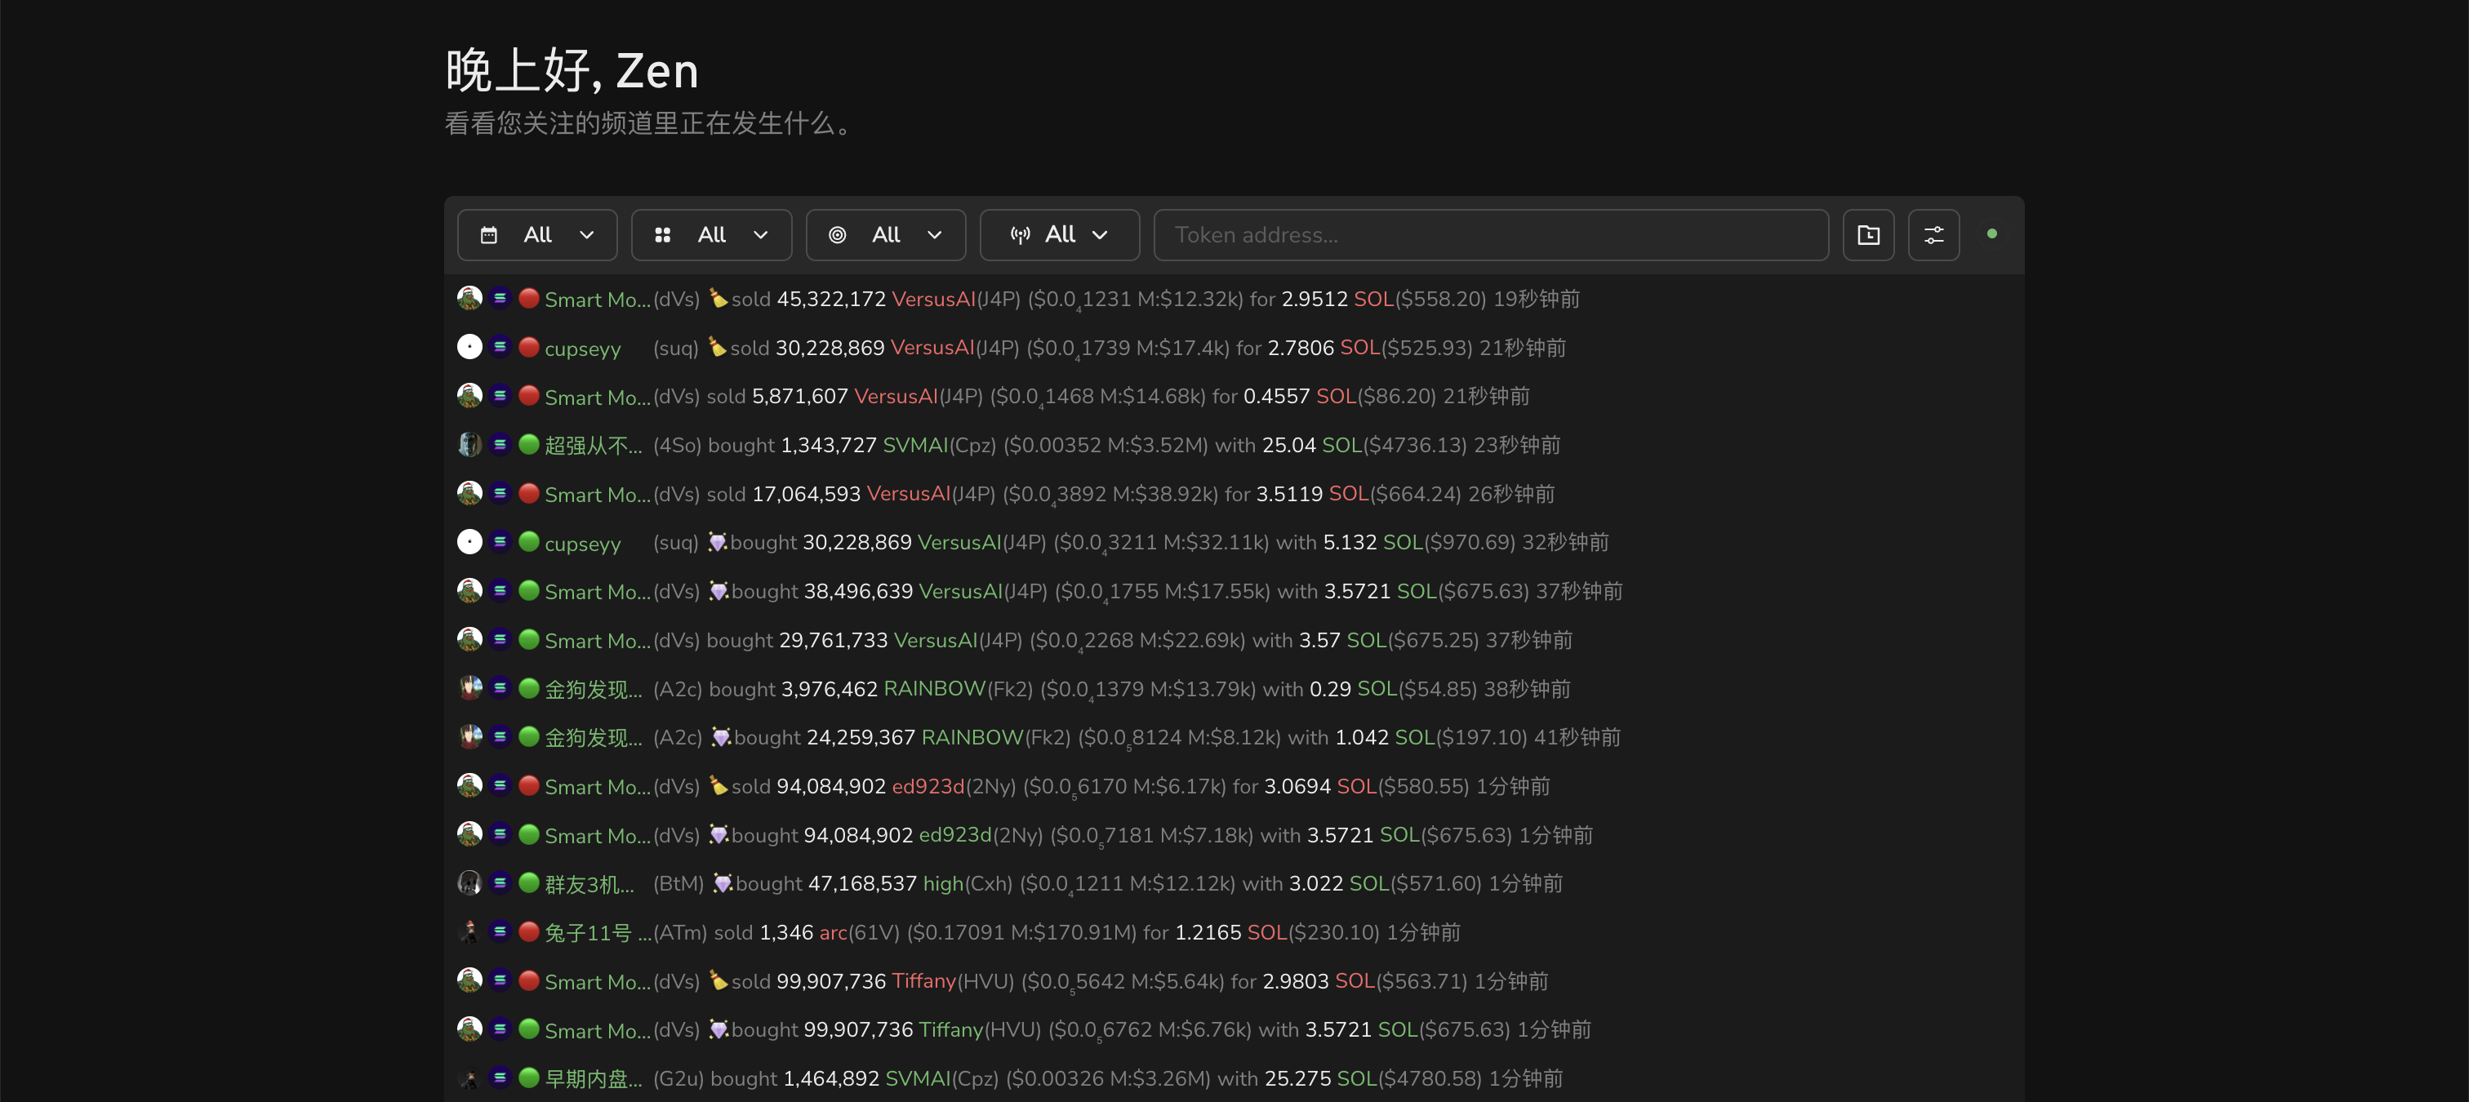Click the Solana chain icon on first row
The image size is (2469, 1102).
500,298
